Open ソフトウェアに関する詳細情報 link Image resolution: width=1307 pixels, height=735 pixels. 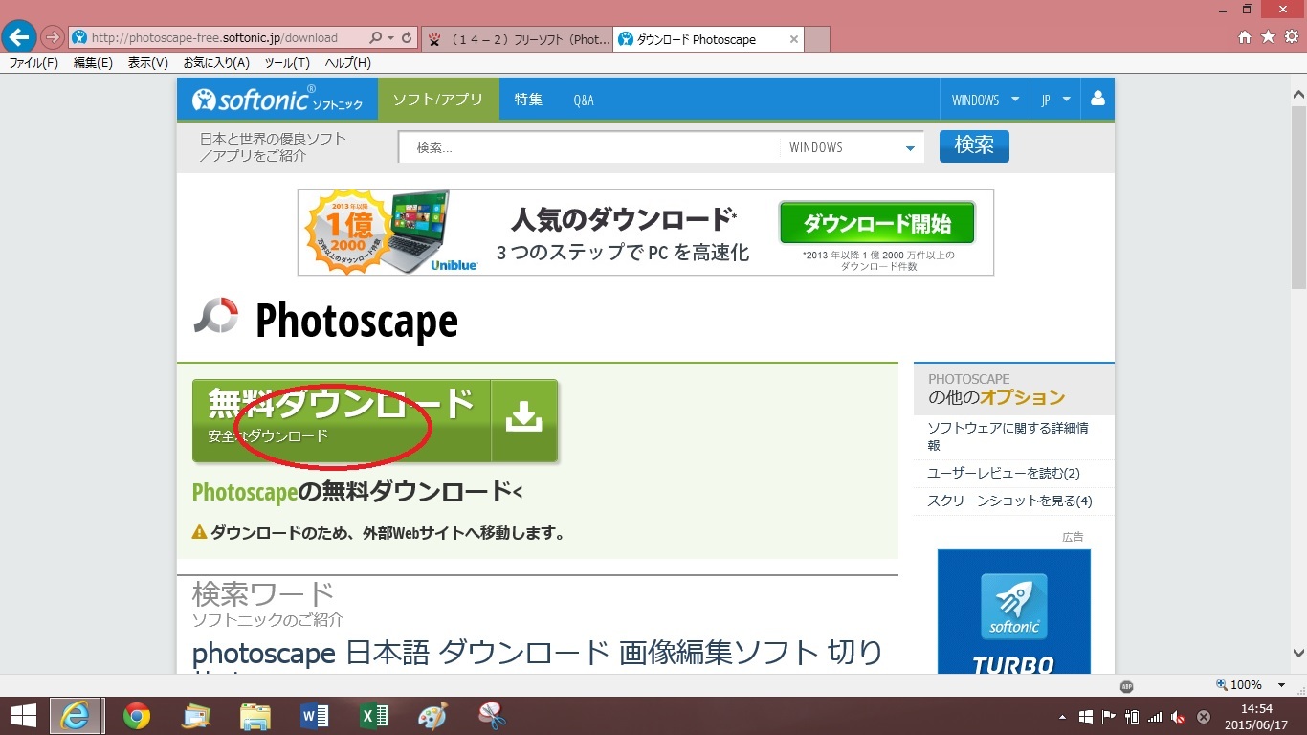click(x=1008, y=436)
